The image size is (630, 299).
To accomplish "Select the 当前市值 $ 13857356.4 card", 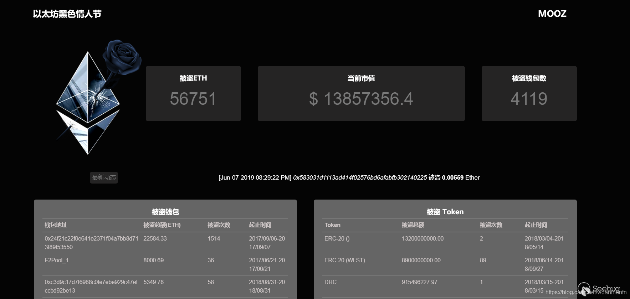I will [x=361, y=93].
